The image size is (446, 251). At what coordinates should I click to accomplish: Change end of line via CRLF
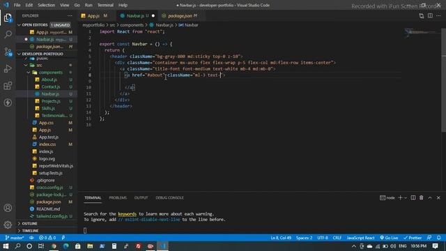pyautogui.click(x=337, y=238)
